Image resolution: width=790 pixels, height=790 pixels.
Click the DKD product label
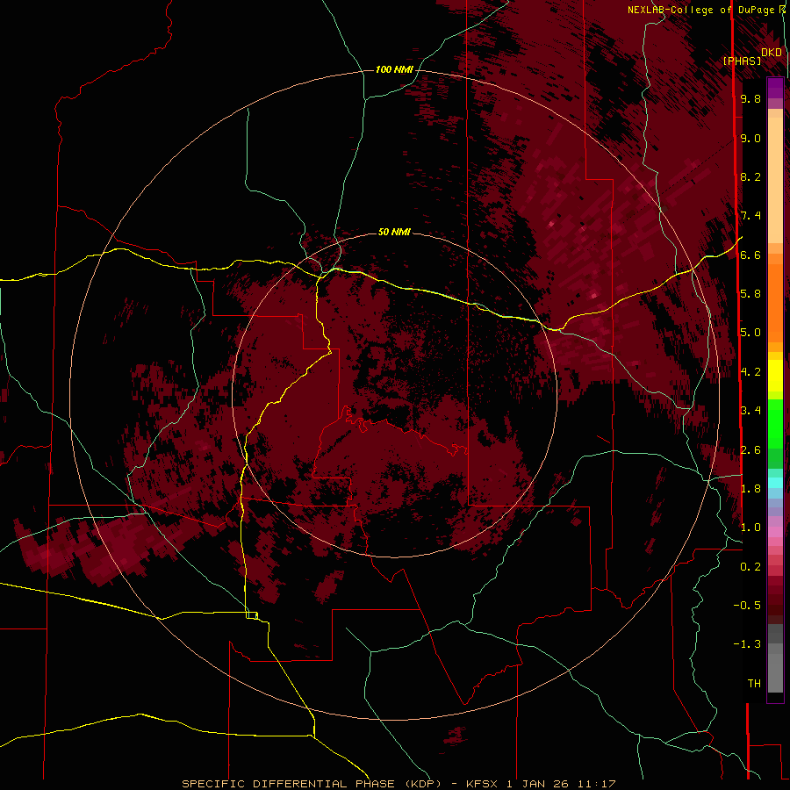pyautogui.click(x=772, y=53)
